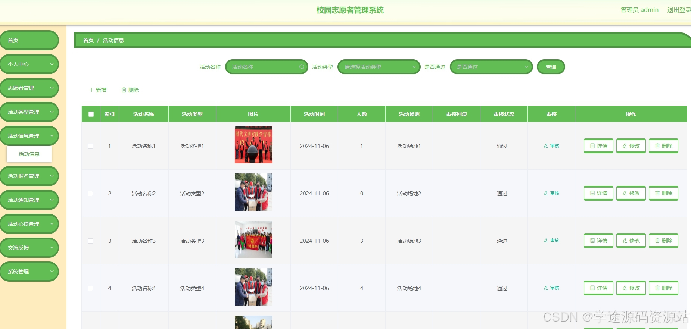Click the plus icon for 新增
Screen dimensions: 691x329
[x=91, y=90]
